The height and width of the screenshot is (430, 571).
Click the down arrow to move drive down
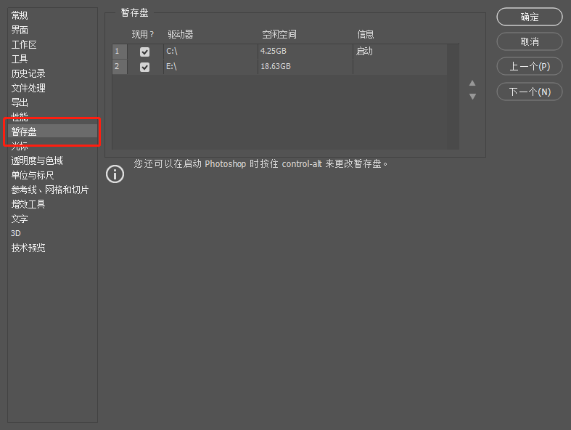(472, 97)
